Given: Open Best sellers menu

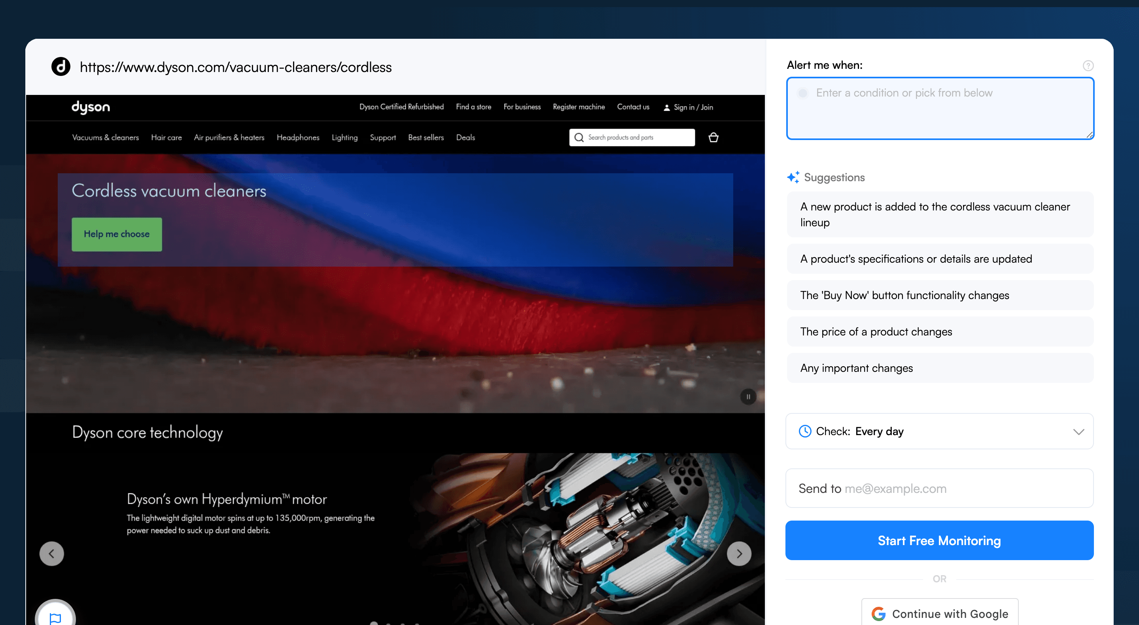Looking at the screenshot, I should coord(426,138).
